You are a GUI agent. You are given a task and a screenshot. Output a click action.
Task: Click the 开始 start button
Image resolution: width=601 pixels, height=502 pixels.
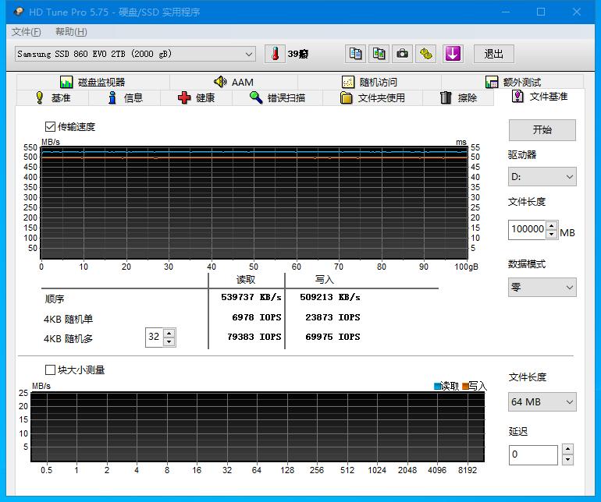(542, 130)
